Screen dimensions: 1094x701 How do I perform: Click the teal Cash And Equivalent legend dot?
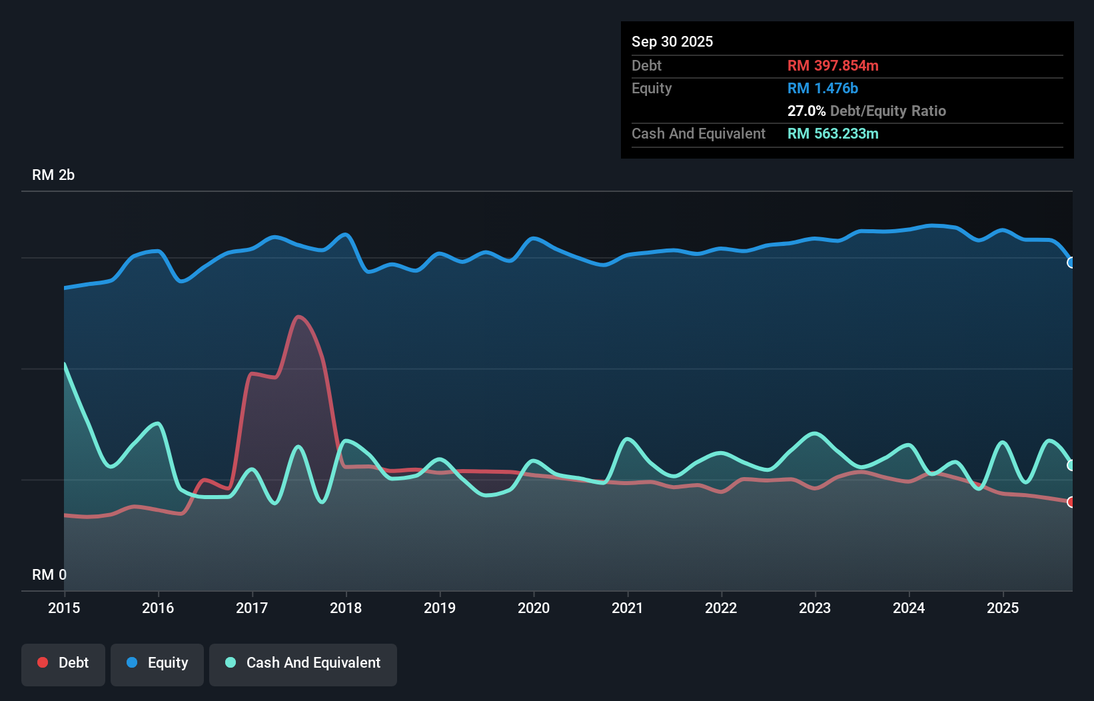pos(229,662)
